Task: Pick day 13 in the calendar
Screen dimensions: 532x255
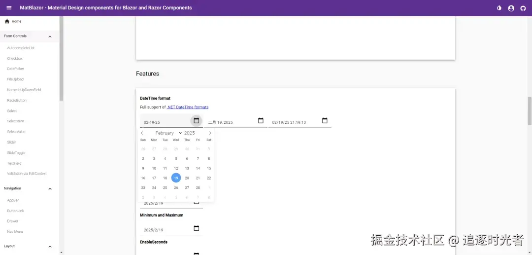Action: tap(187, 168)
